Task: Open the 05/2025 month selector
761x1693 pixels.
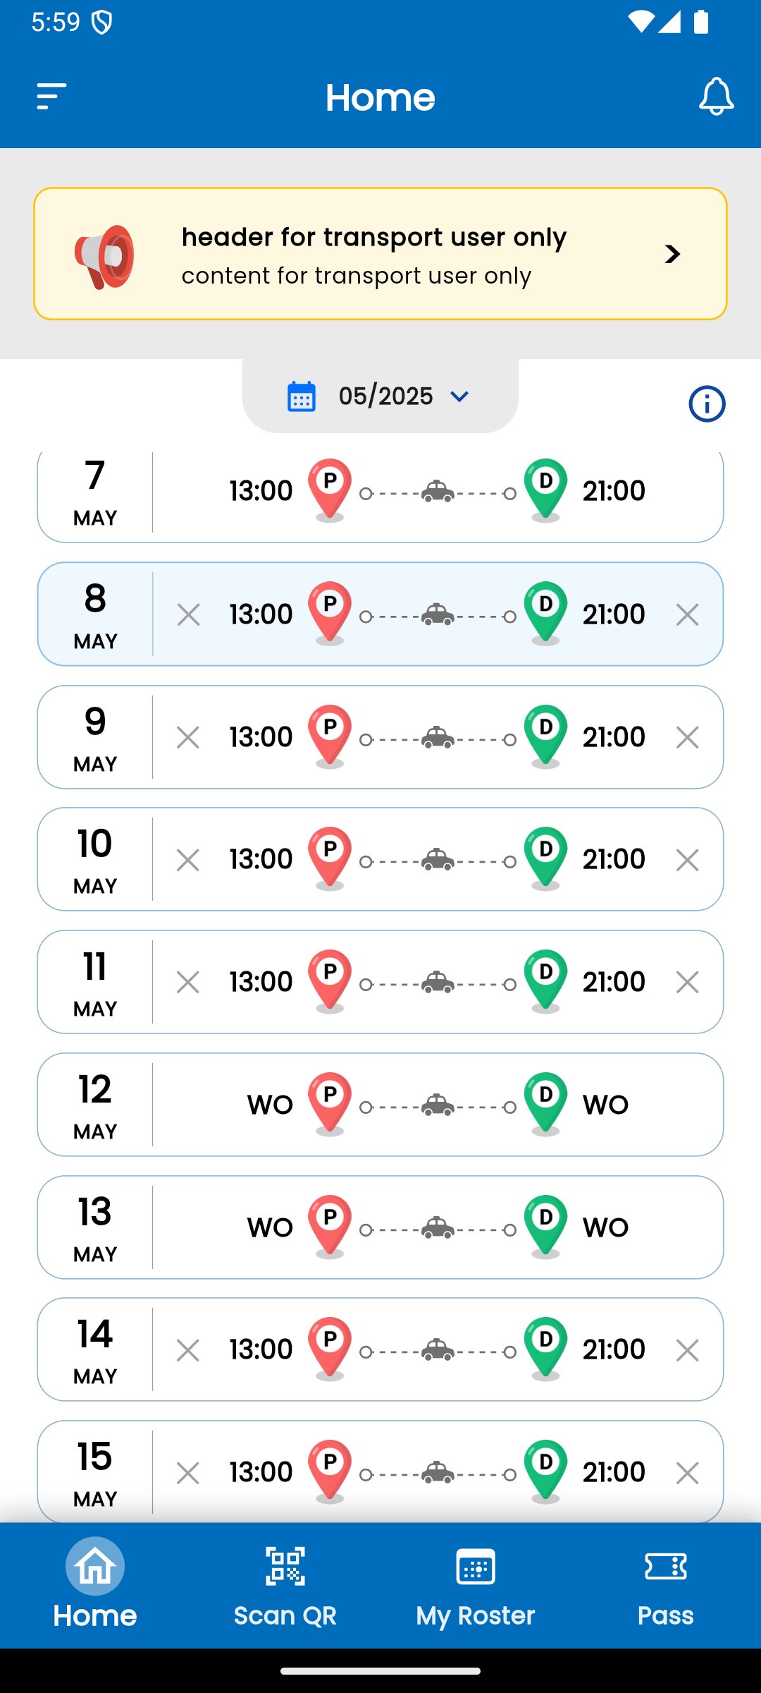Action: click(385, 396)
